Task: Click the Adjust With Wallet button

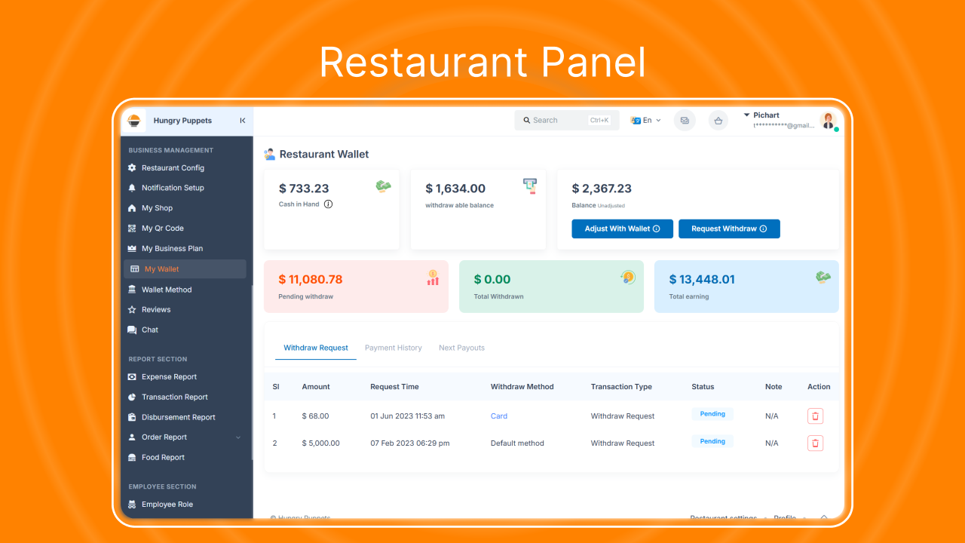Action: click(622, 229)
